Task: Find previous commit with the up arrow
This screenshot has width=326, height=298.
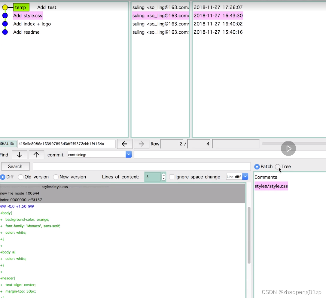Action: 36,155
